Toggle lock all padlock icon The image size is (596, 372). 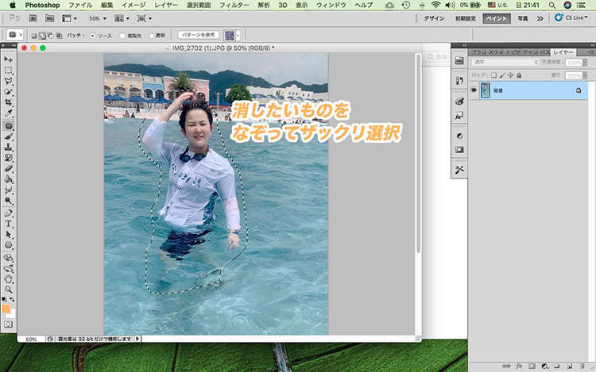(x=519, y=75)
